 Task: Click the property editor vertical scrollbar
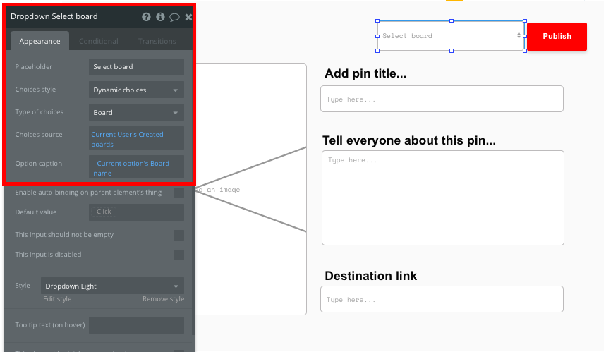tap(193, 259)
